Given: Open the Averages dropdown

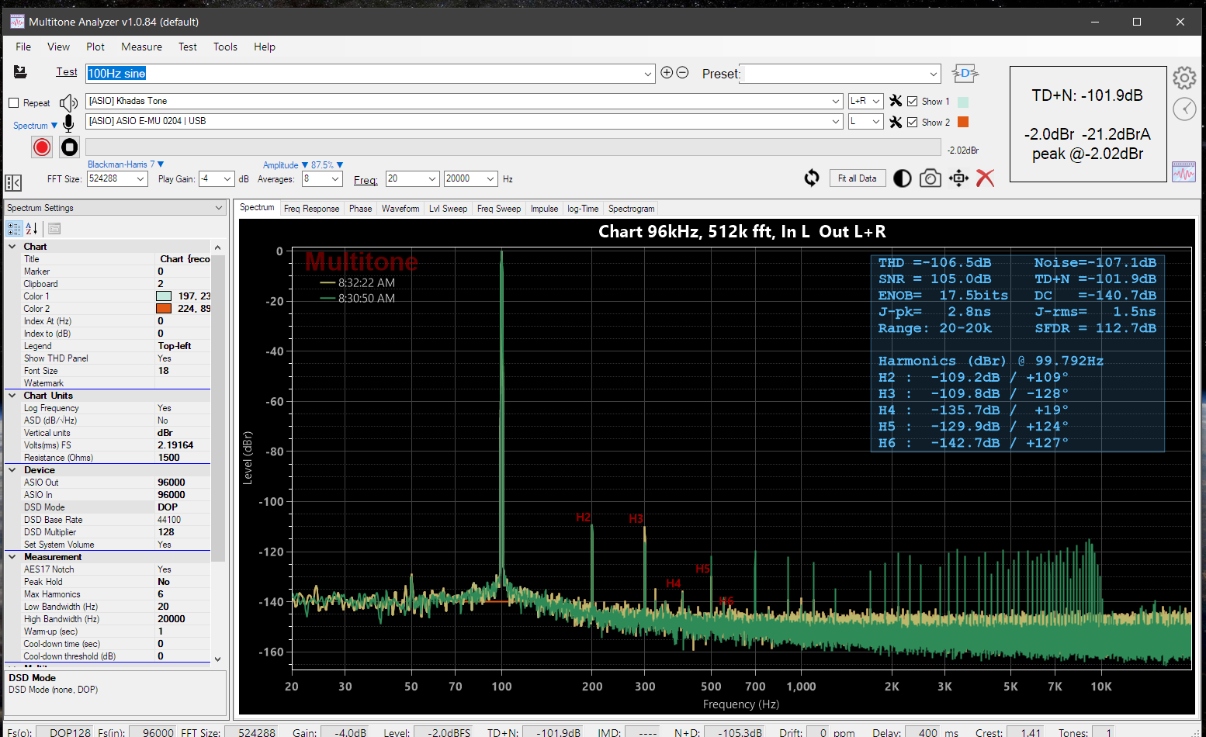Looking at the screenshot, I should 336,178.
